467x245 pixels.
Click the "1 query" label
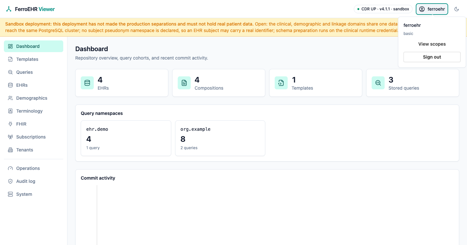pyautogui.click(x=93, y=148)
